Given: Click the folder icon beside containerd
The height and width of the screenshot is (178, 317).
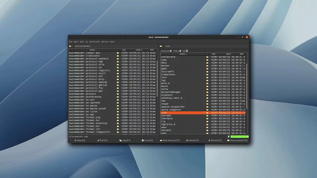Looking at the screenshot, I should click(x=207, y=57).
